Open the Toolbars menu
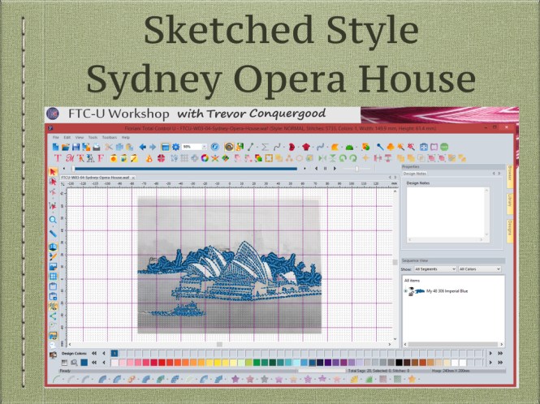The width and height of the screenshot is (540, 404). click(x=109, y=137)
